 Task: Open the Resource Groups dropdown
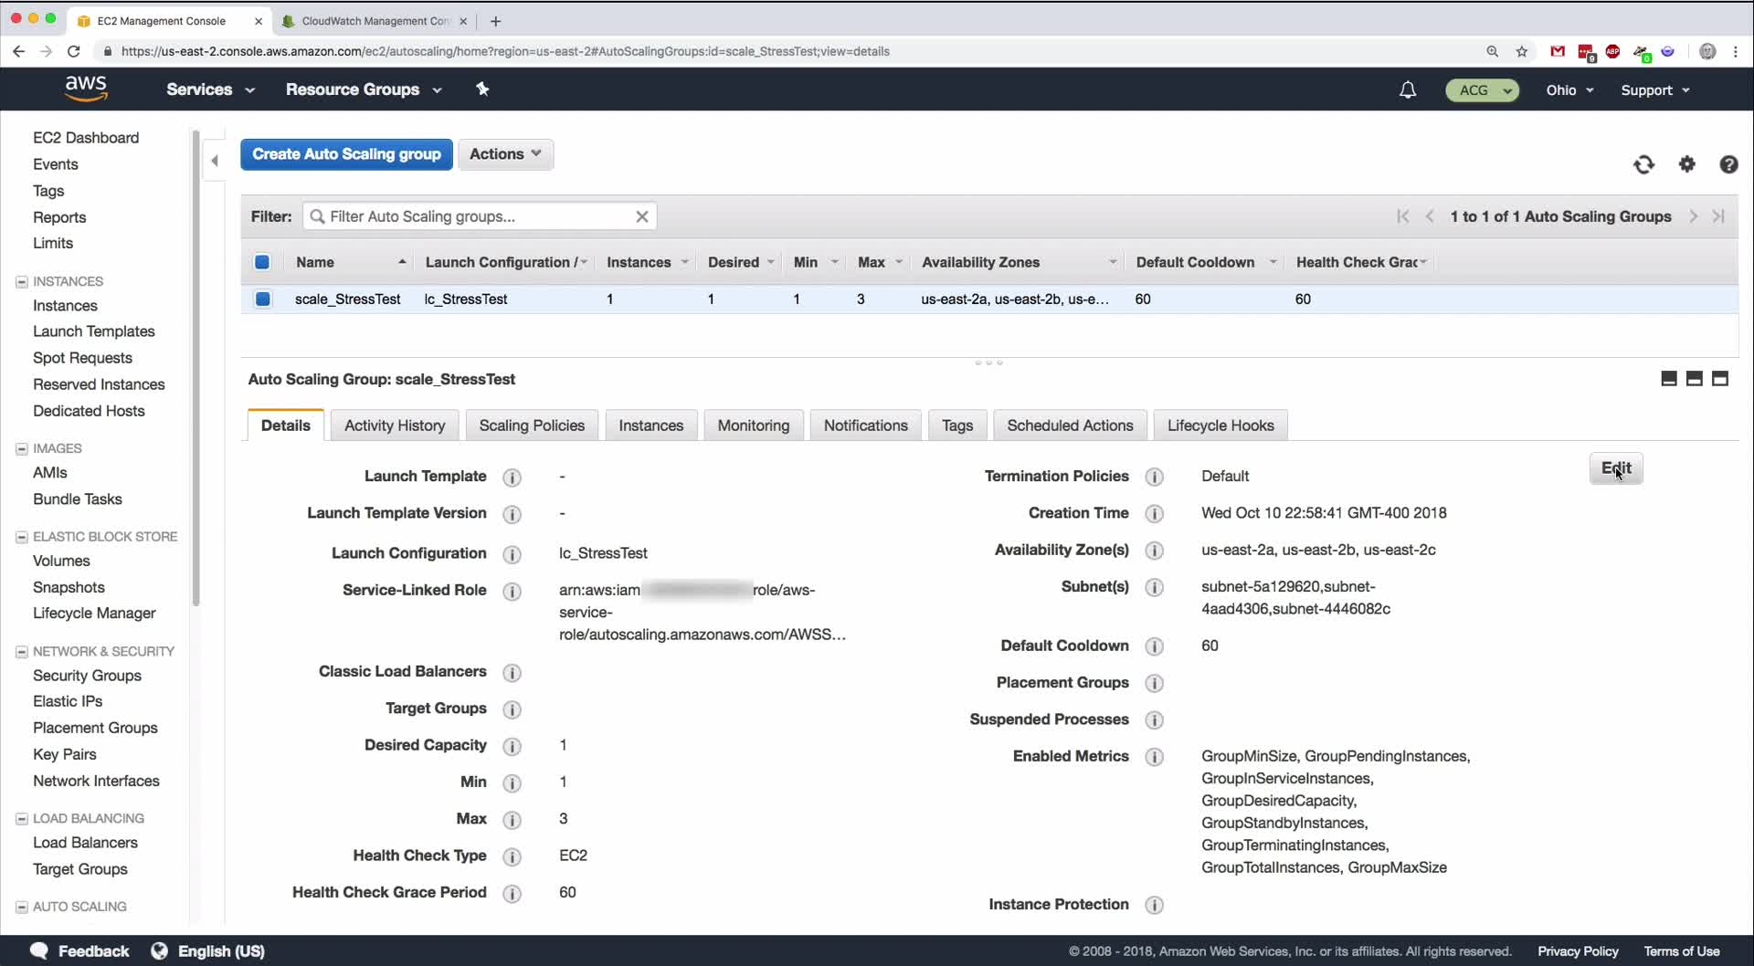(x=364, y=89)
